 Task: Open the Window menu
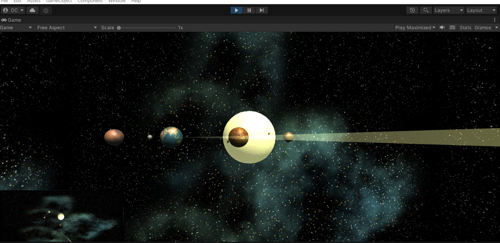[117, 1]
